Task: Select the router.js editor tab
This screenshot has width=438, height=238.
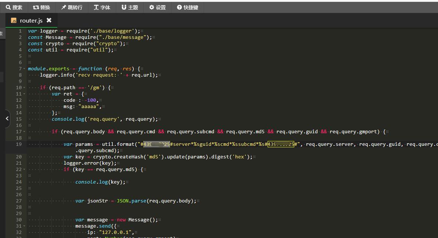Action: coord(31,21)
